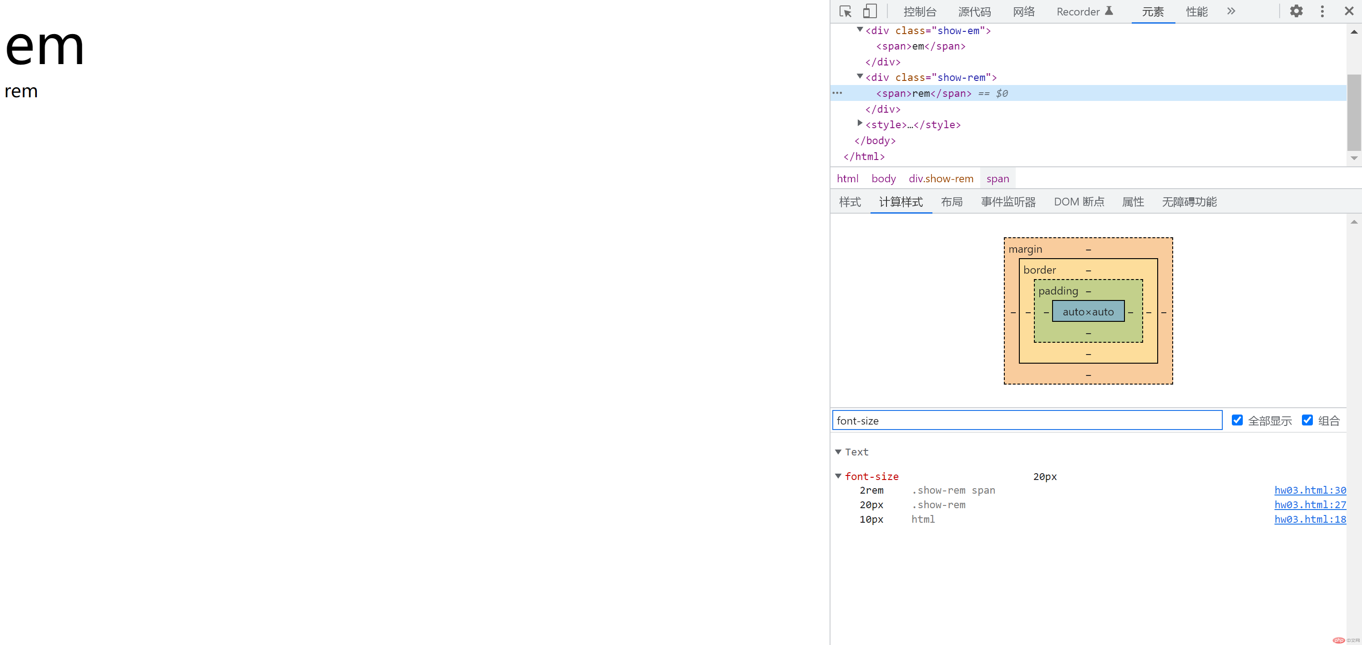Activate the inspect element picker icon
Viewport: 1362px width, 645px height.
(x=846, y=11)
